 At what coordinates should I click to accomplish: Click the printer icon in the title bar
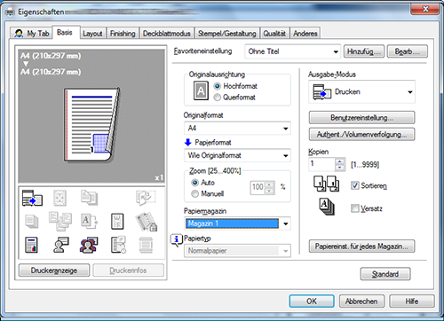point(10,12)
